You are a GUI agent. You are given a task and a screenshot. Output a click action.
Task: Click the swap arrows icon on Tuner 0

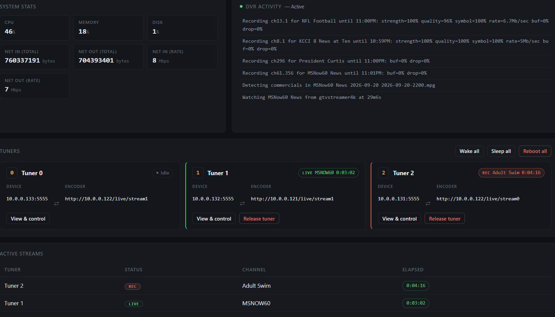[x=57, y=203]
